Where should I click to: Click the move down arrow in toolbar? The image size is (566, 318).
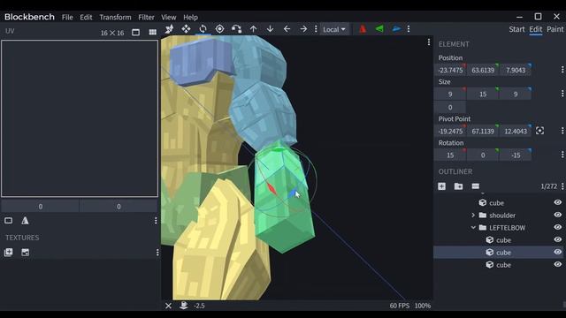point(270,29)
